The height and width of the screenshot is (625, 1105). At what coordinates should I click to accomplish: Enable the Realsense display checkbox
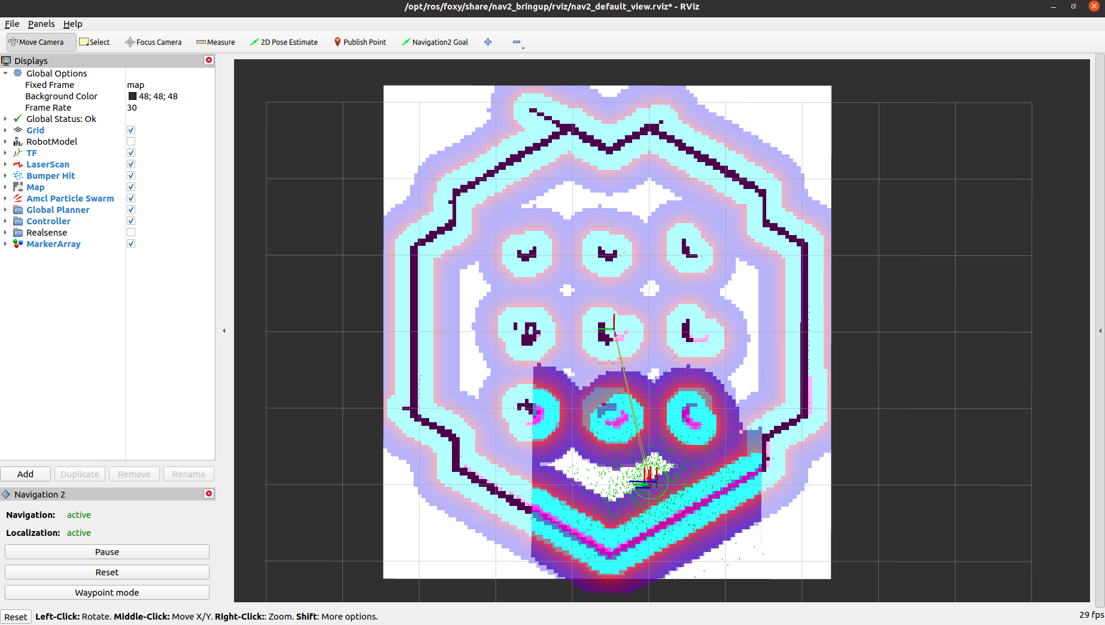pyautogui.click(x=131, y=233)
